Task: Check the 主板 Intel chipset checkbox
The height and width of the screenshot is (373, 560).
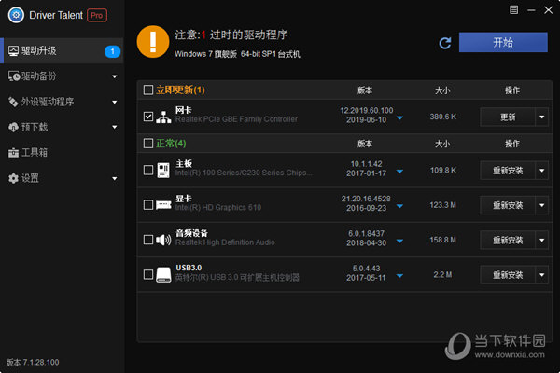Action: tap(148, 171)
